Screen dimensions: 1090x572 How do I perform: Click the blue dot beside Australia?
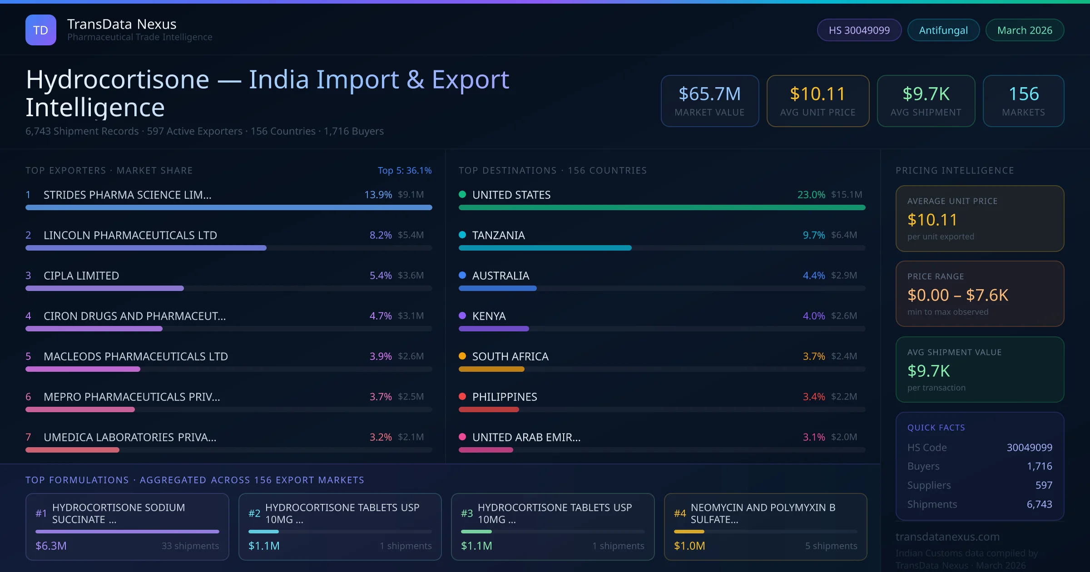[462, 276]
